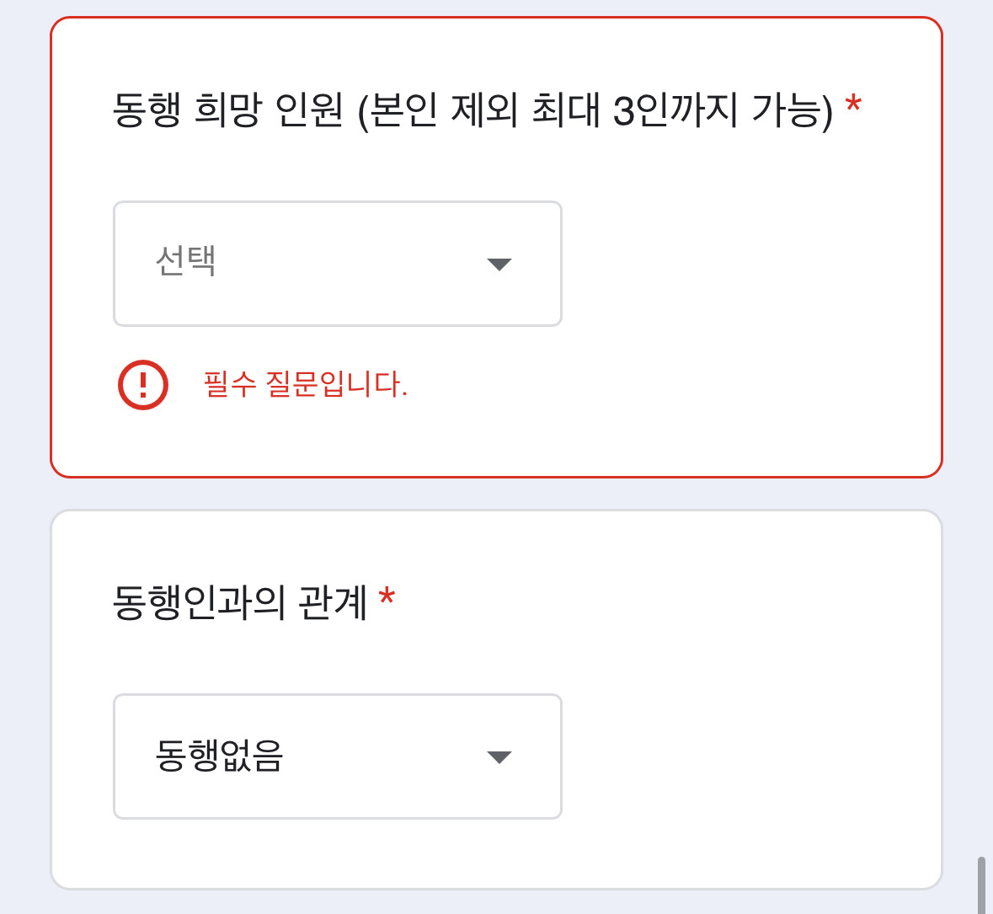Click the 3인까지 text in the first question
The height and width of the screenshot is (914, 993).
(675, 110)
